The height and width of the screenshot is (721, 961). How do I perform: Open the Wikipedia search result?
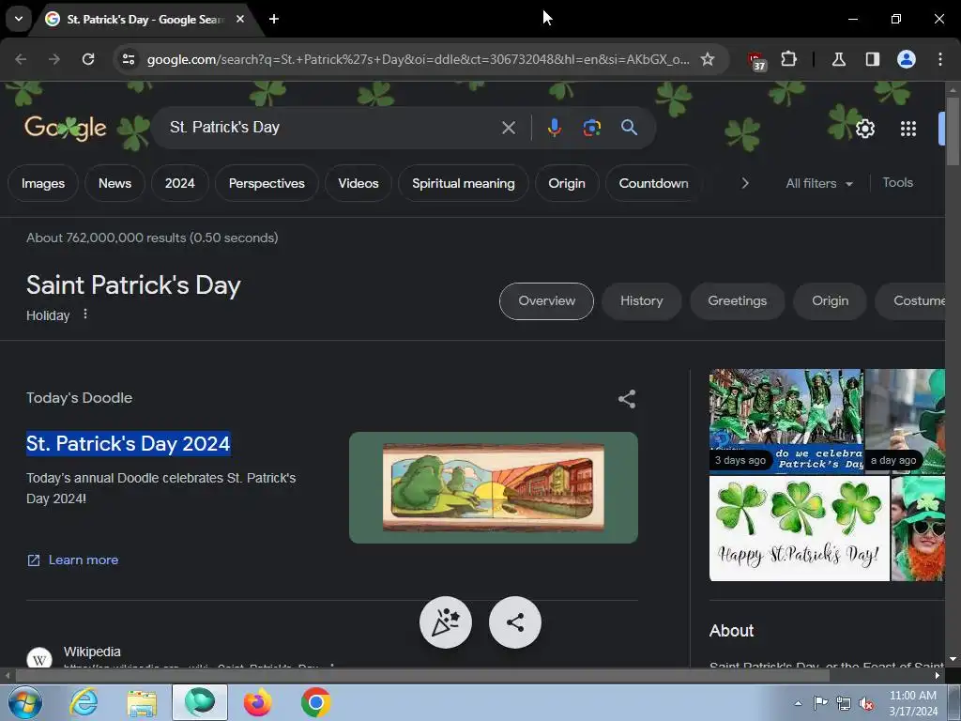92,652
